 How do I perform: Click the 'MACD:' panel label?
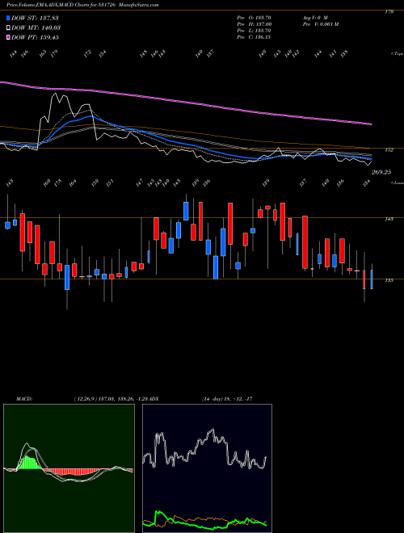pyautogui.click(x=23, y=399)
